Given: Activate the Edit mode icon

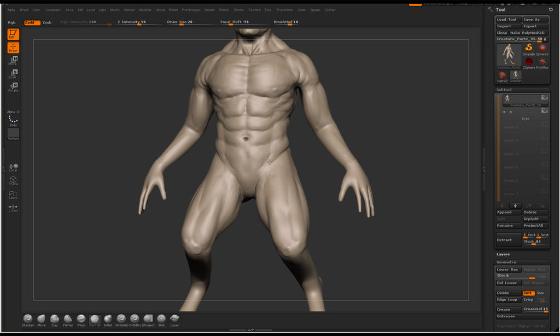Looking at the screenshot, I should coord(12,34).
